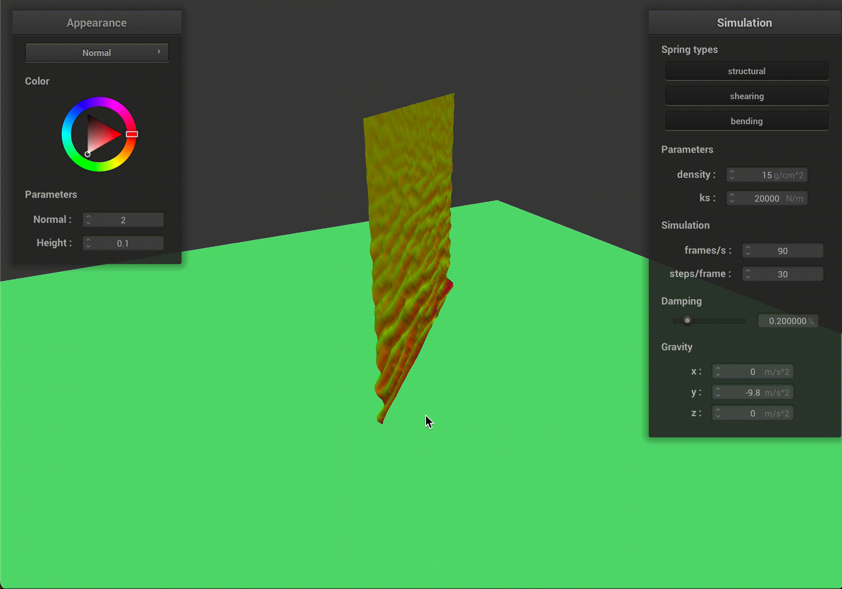
Task: Open the Normal shading dropdown
Action: pos(97,52)
